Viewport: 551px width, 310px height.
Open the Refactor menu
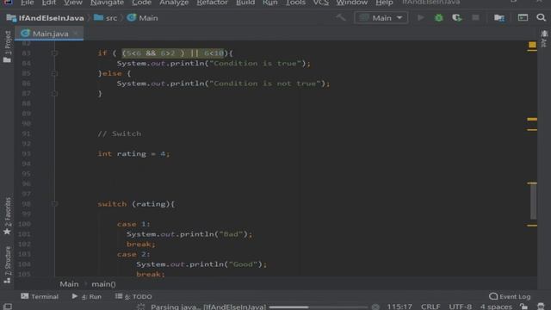pyautogui.click(x=213, y=3)
